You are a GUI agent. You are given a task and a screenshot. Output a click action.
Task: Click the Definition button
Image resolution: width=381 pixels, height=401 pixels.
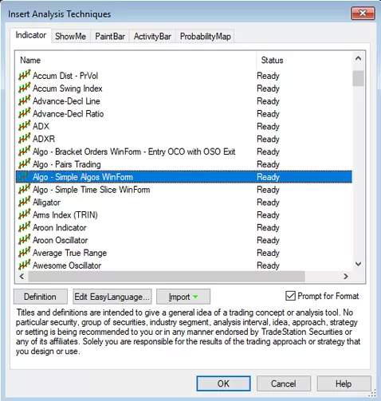tap(41, 297)
